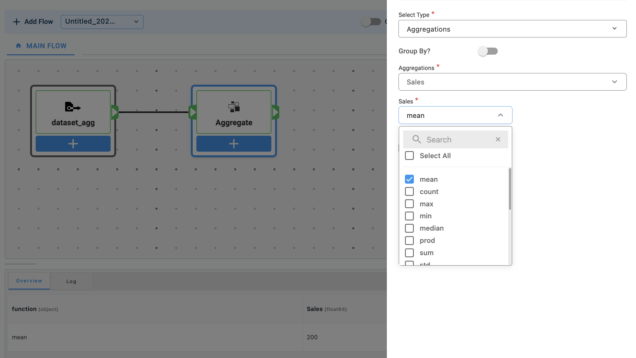Click the home icon beside MAIN FLOW
This screenshot has height=358, width=636.
tap(18, 46)
